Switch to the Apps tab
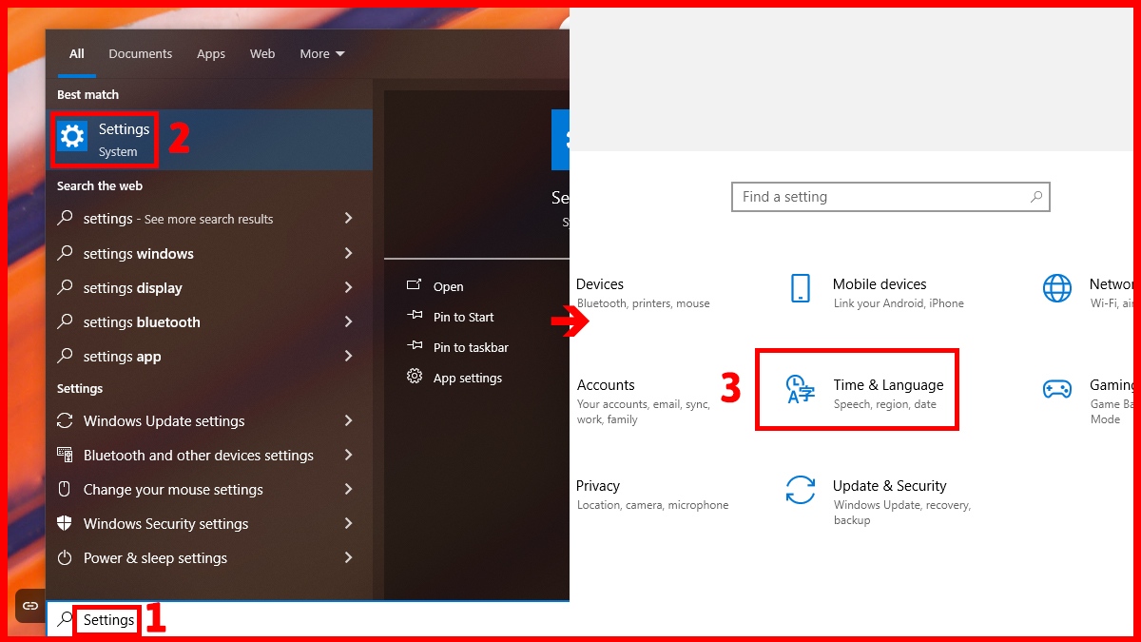The height and width of the screenshot is (642, 1141). (x=210, y=53)
